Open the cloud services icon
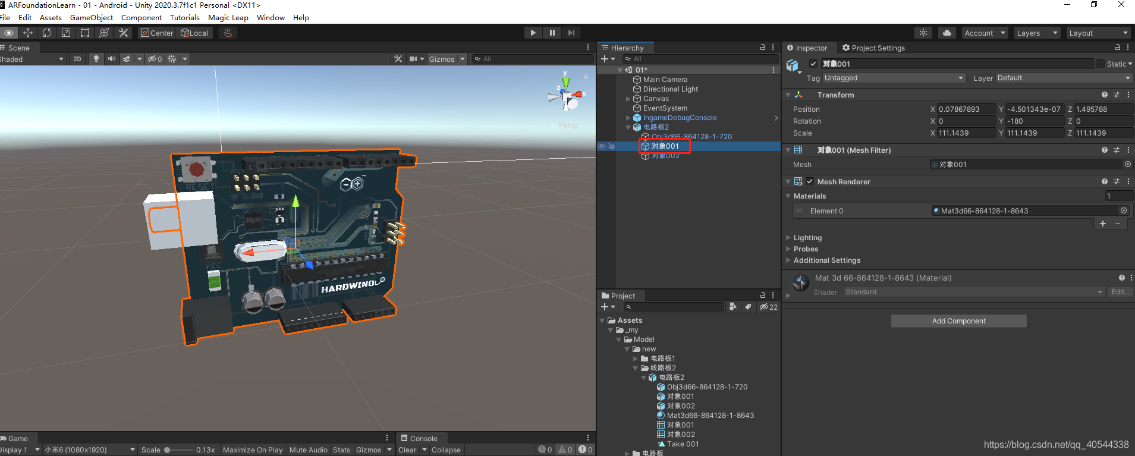This screenshot has width=1135, height=456. point(947,33)
